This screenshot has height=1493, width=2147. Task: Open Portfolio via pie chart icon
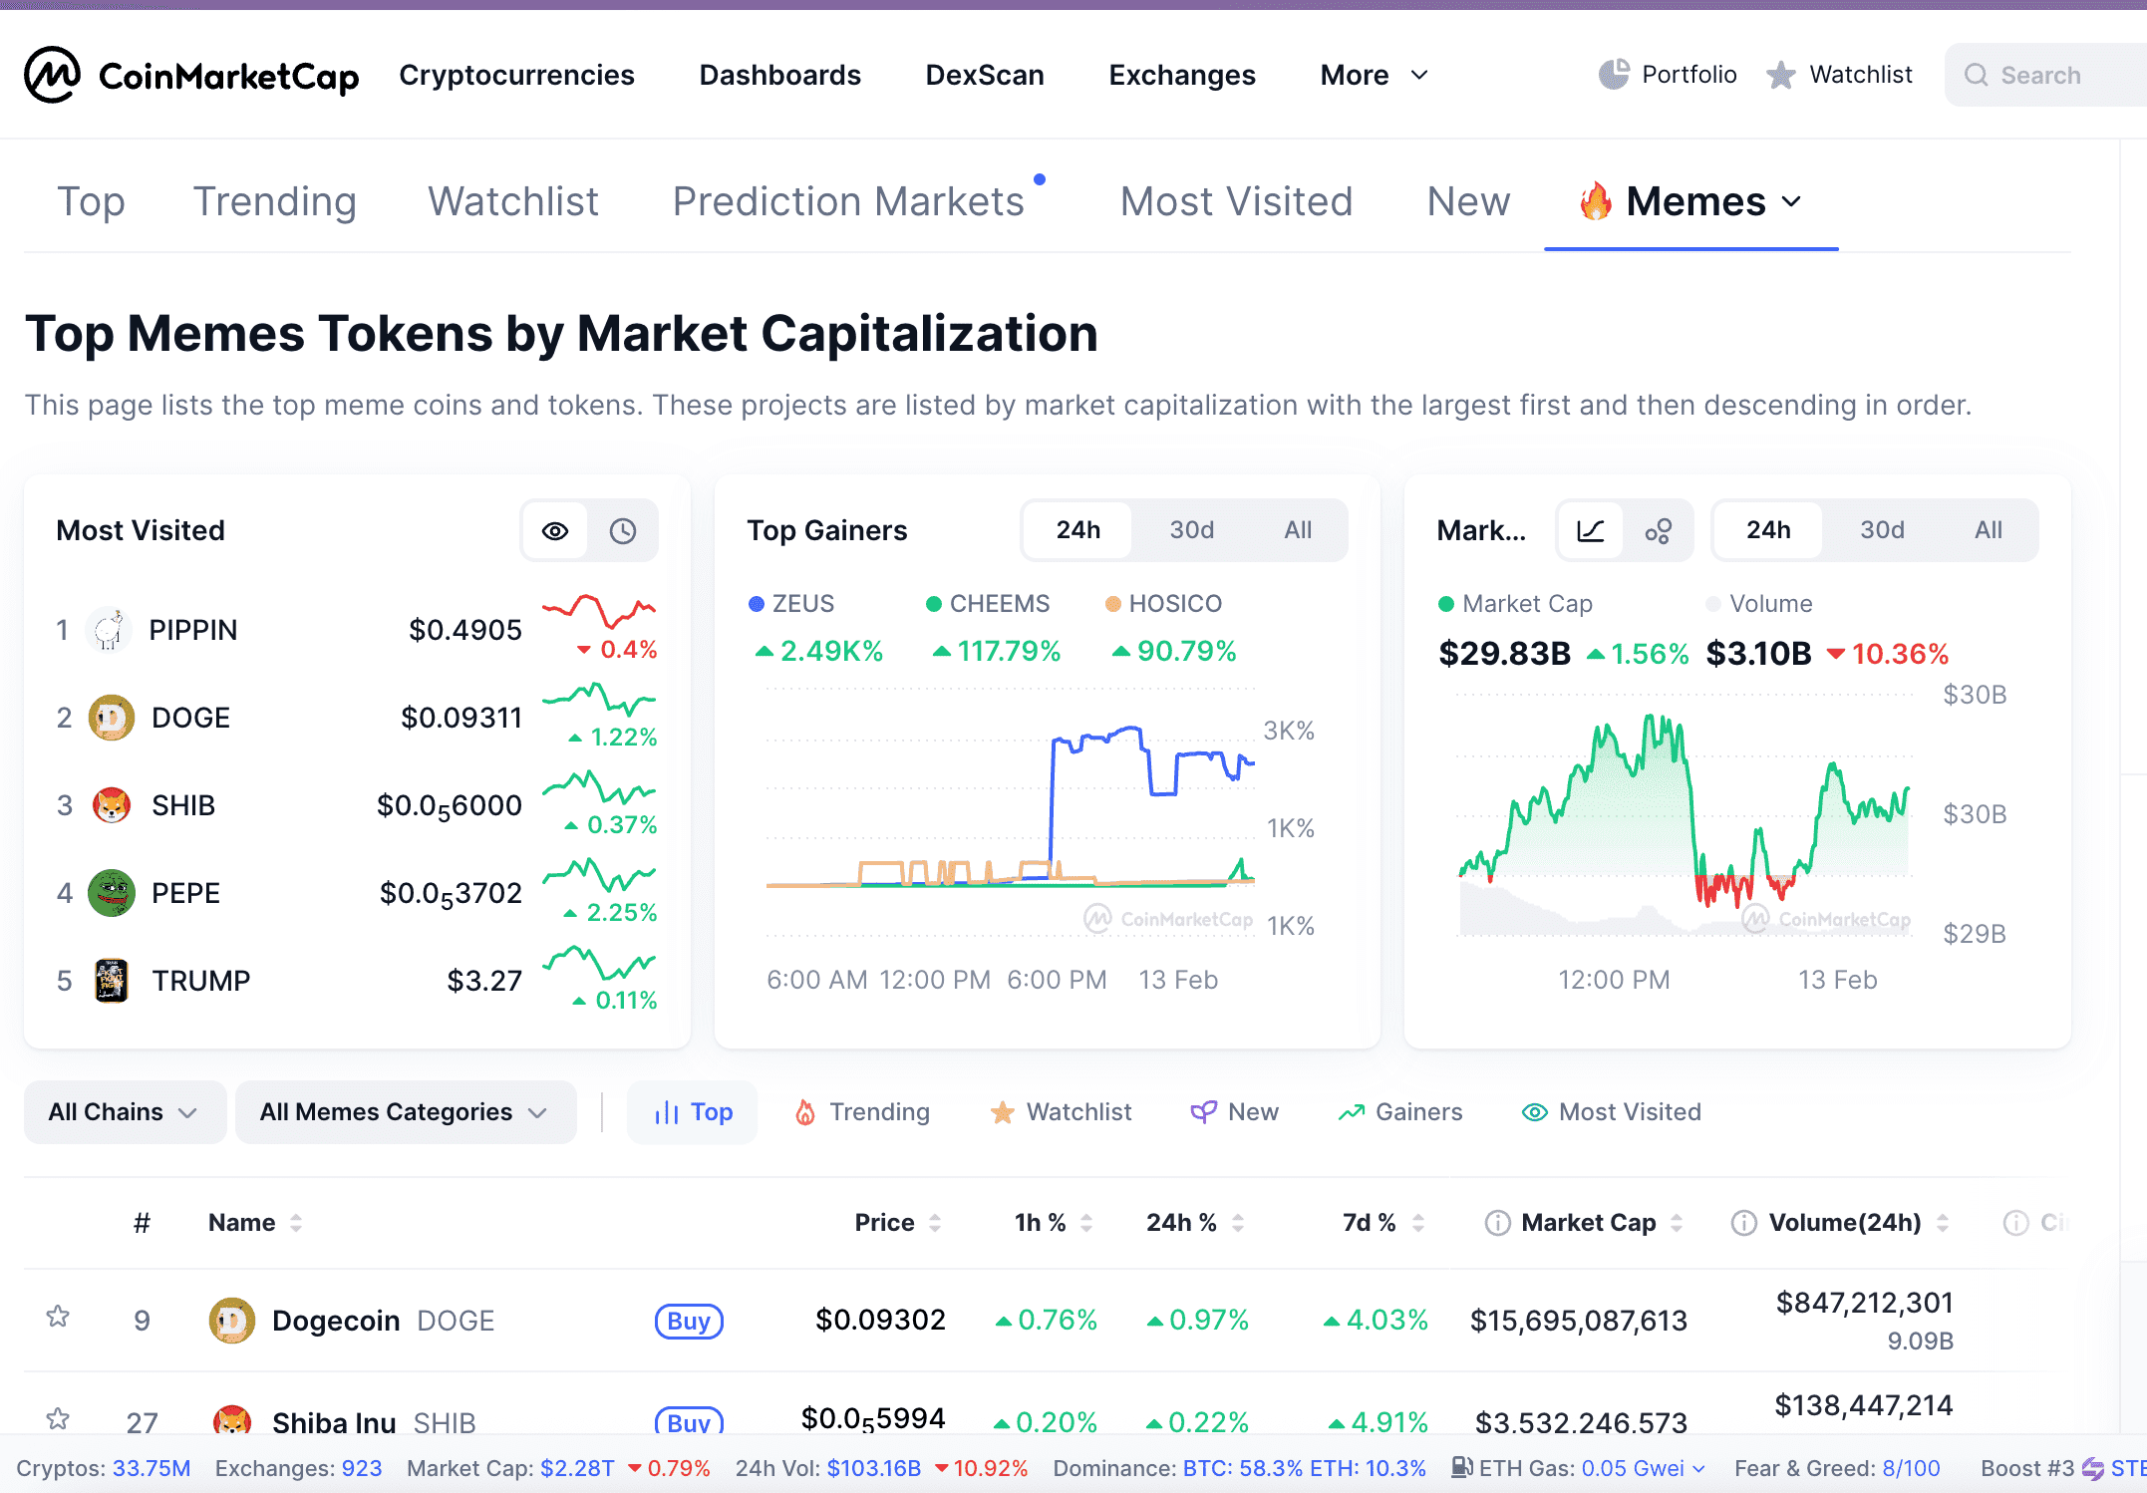(1613, 75)
